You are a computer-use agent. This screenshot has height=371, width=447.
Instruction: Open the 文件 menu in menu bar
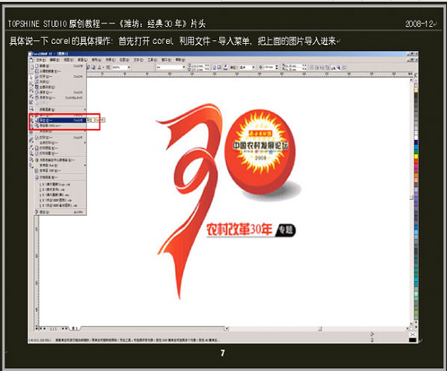coord(41,60)
